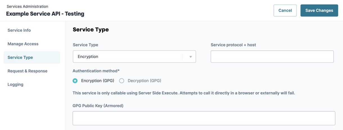343x130 pixels.
Task: Open the Service Info section
Action: 19,30
